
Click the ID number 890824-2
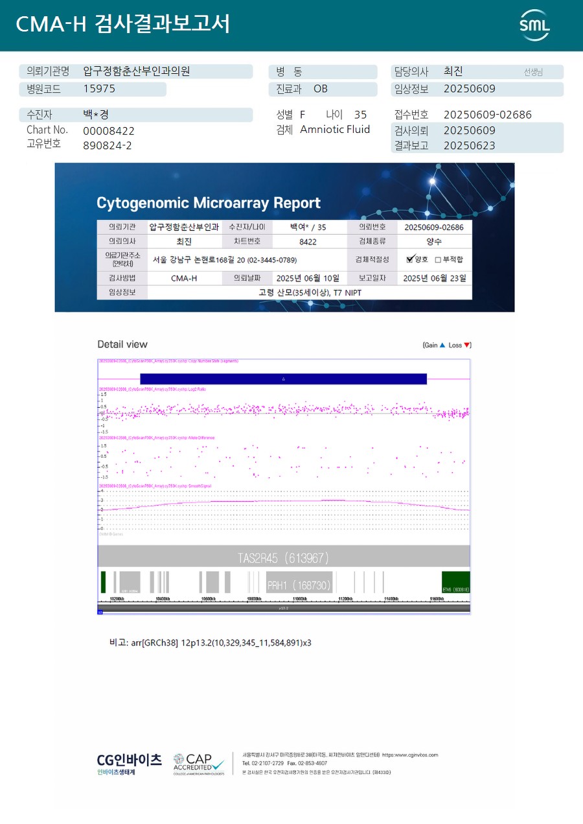click(x=108, y=146)
